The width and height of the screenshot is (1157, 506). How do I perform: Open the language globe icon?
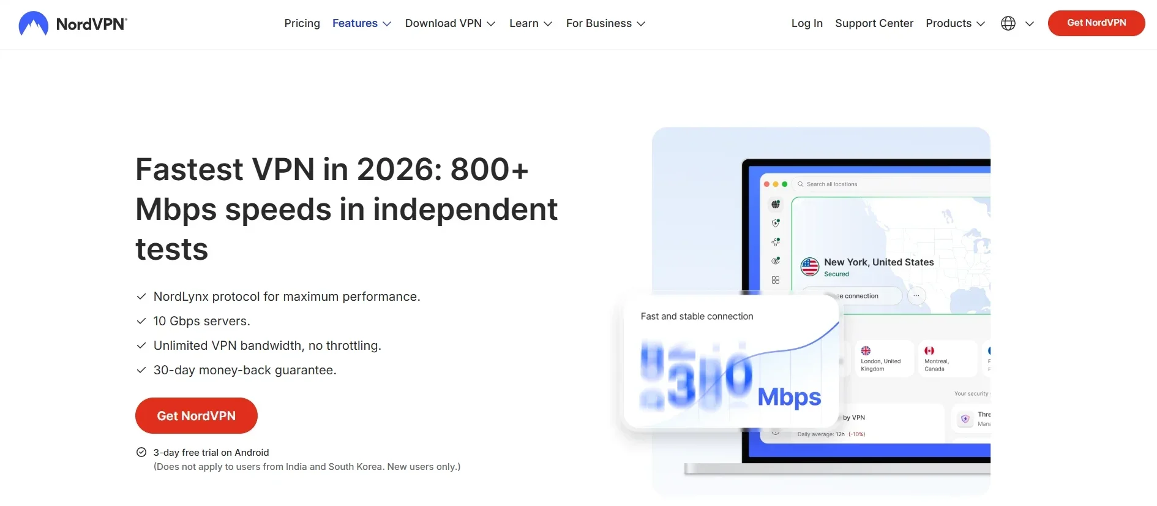tap(1008, 23)
